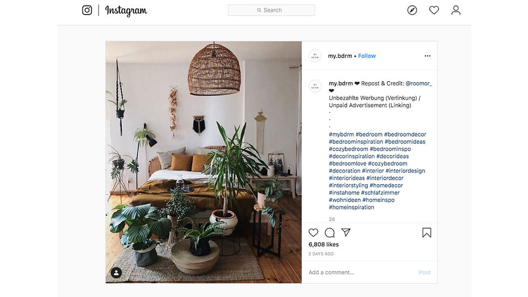Open the three-dot post options menu
The height and width of the screenshot is (297, 528).
(x=427, y=56)
